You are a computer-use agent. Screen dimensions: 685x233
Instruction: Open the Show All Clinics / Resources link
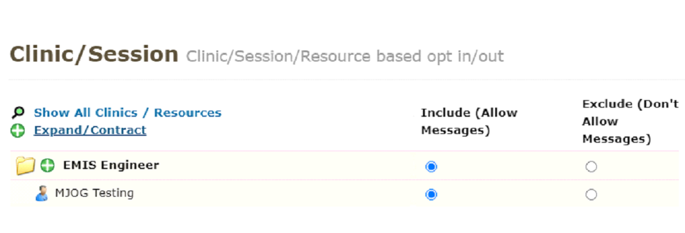point(128,113)
